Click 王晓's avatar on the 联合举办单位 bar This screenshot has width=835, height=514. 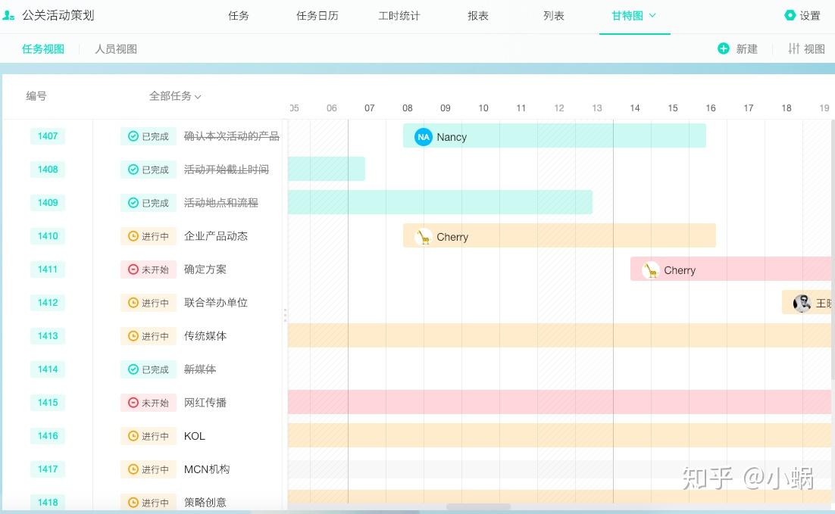point(802,302)
